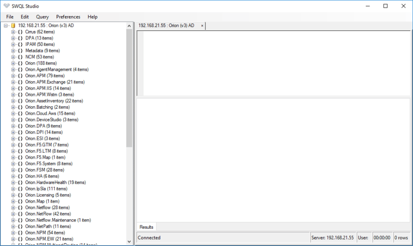The width and height of the screenshot is (413, 246).
Task: Click the braces icon next to Cirrus
Action: (20, 32)
